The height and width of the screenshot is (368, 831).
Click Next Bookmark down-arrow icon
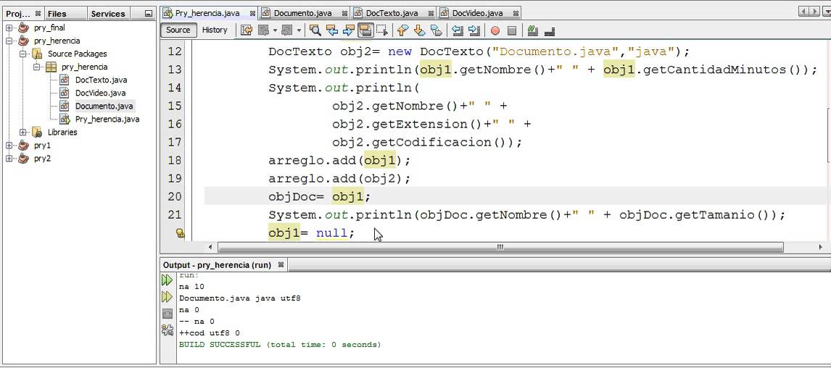point(419,30)
